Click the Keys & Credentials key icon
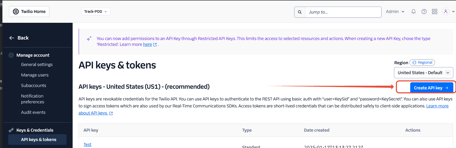The height and width of the screenshot is (148, 456). point(11,130)
